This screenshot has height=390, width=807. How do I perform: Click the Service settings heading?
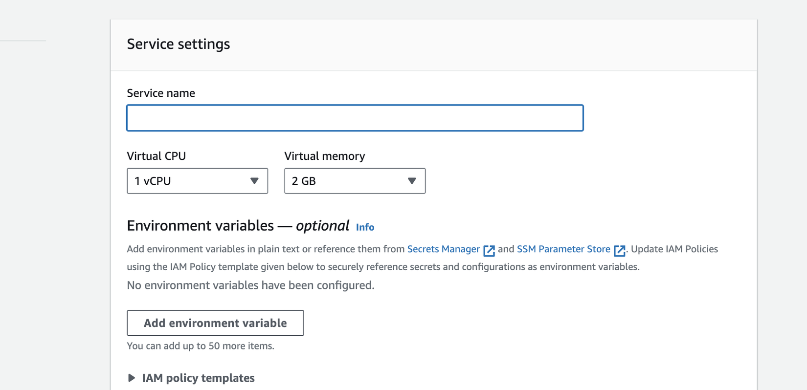click(x=178, y=44)
